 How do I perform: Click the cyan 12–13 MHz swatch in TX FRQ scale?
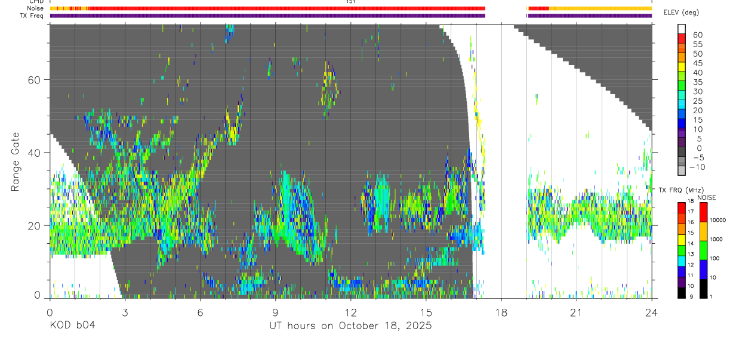click(x=682, y=261)
